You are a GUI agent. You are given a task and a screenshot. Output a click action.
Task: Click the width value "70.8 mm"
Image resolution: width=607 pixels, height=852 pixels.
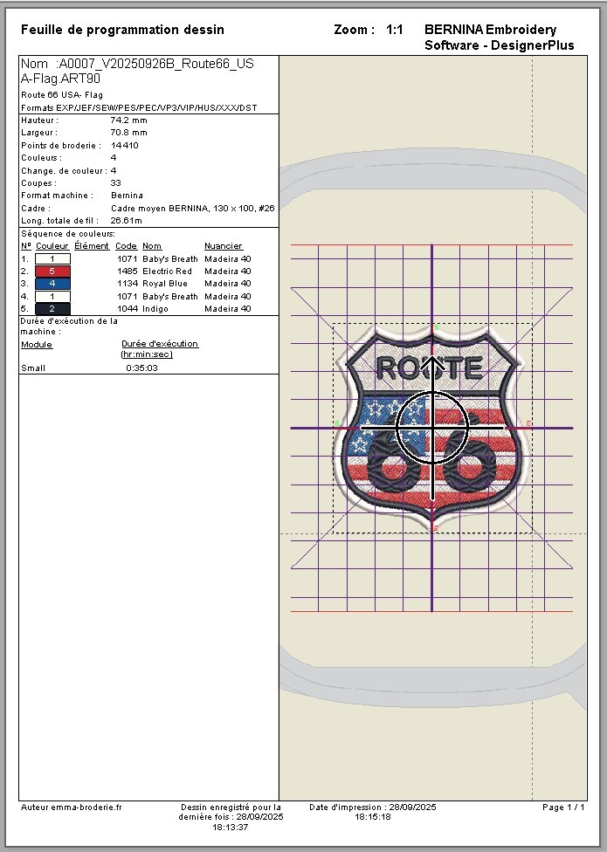[128, 133]
